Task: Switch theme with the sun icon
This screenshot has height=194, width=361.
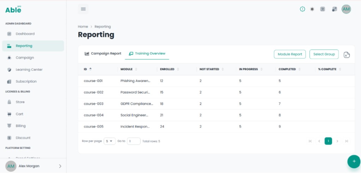Action: 312,9
